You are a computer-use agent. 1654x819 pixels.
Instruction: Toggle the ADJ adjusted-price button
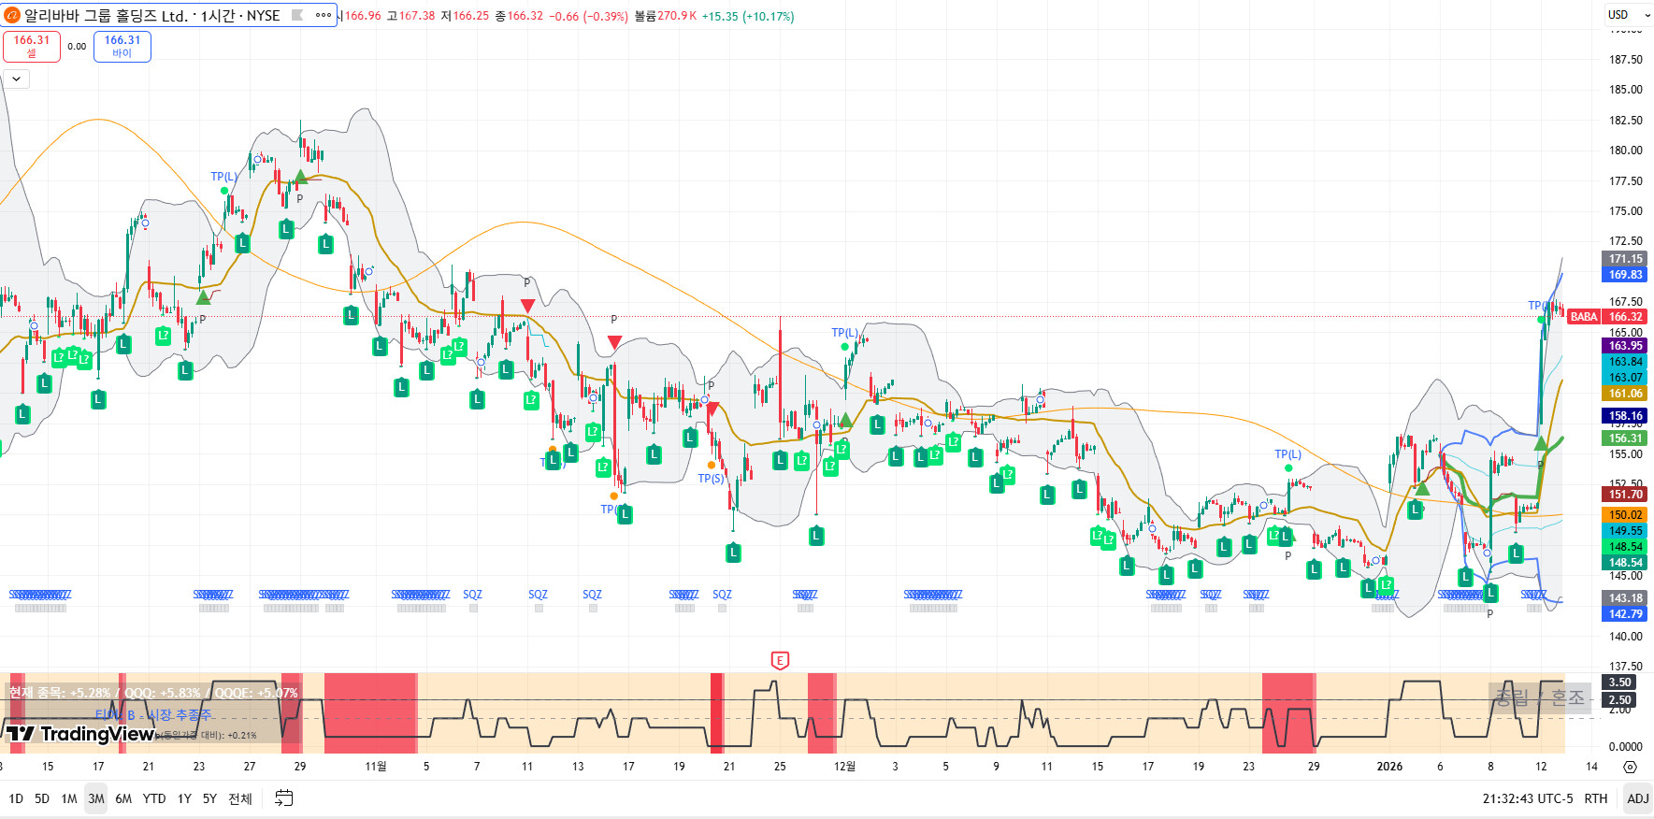1638,798
